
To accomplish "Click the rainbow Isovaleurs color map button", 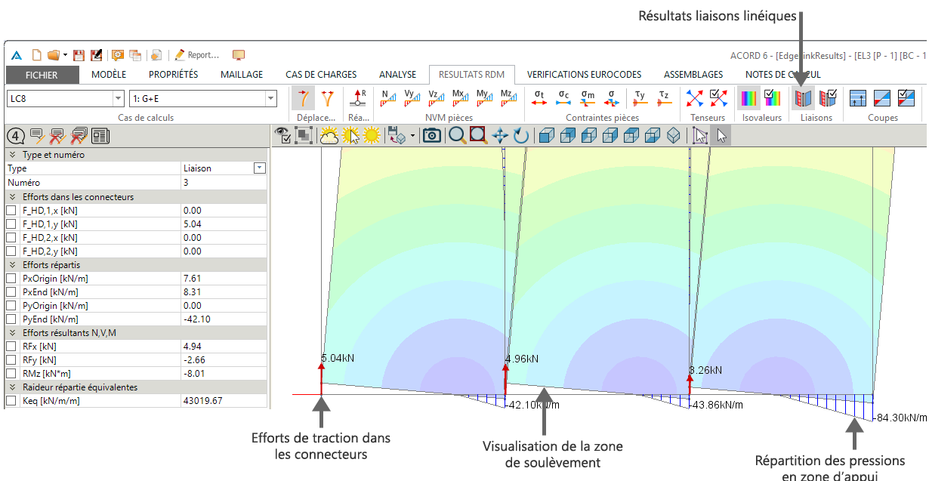I will [749, 97].
